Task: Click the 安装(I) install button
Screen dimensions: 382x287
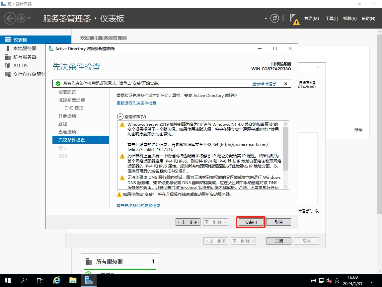Action: point(251,222)
